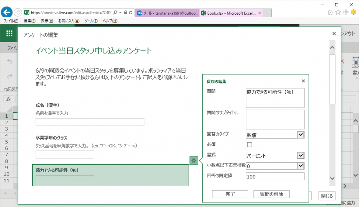Close the 質問の編集 panel with X
The height and width of the screenshot is (207, 359).
click(303, 81)
